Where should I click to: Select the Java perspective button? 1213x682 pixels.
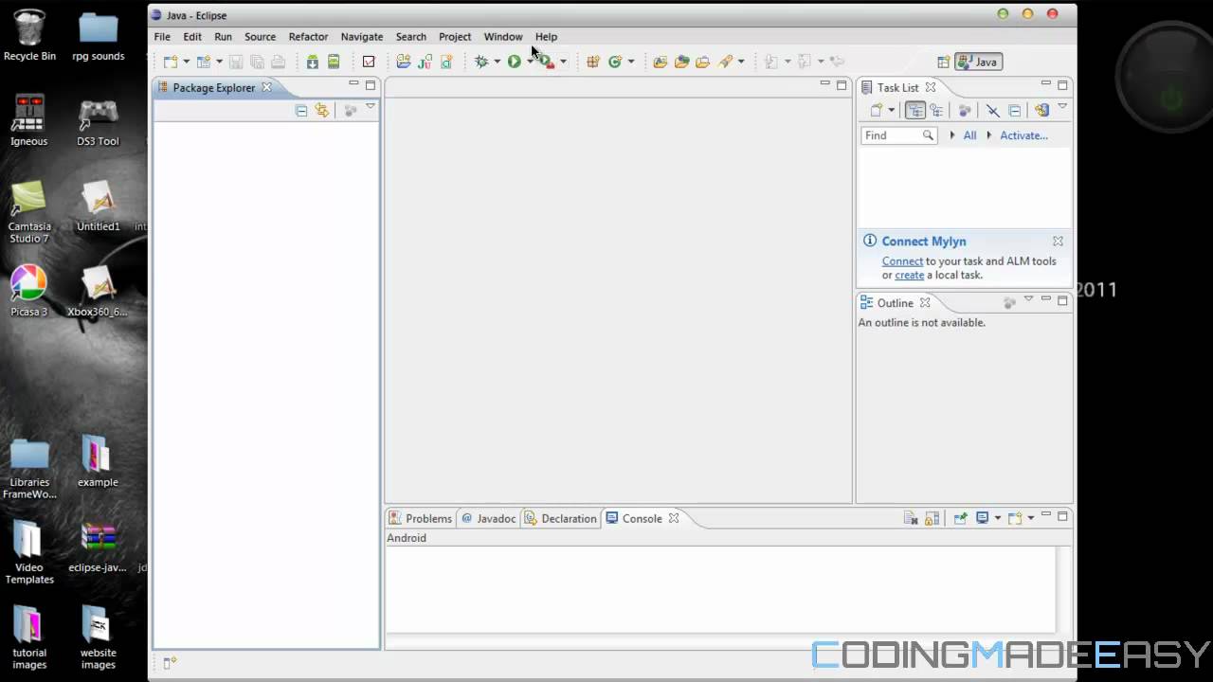point(978,62)
